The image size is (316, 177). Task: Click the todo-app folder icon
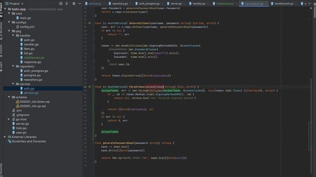coord(9,9)
